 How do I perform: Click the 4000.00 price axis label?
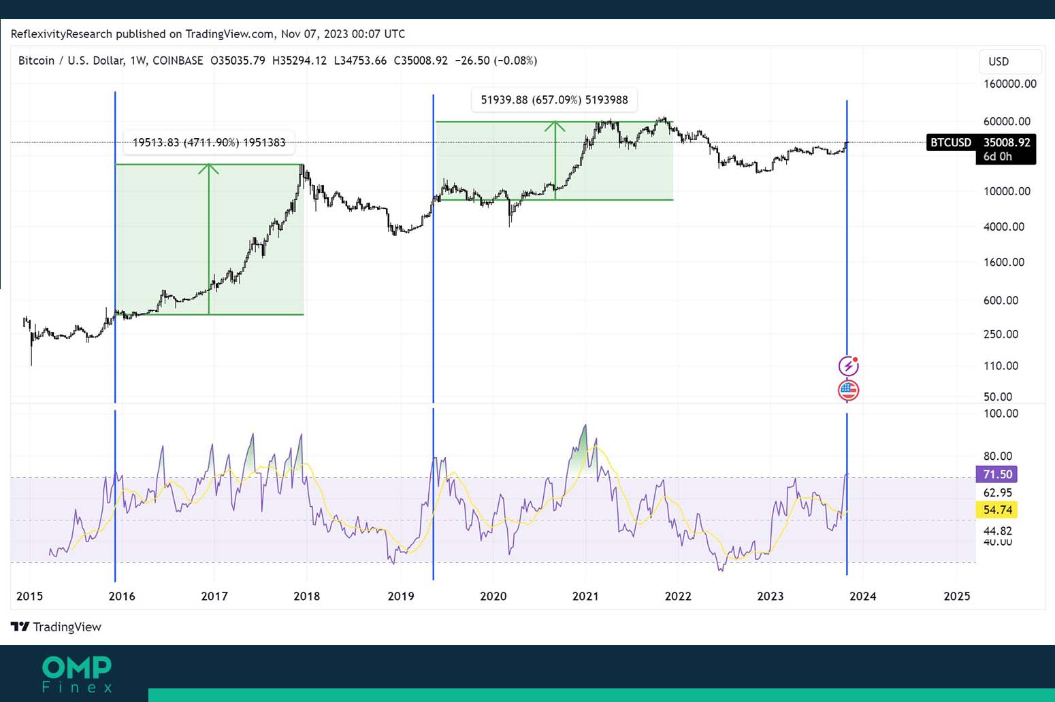click(x=1004, y=227)
